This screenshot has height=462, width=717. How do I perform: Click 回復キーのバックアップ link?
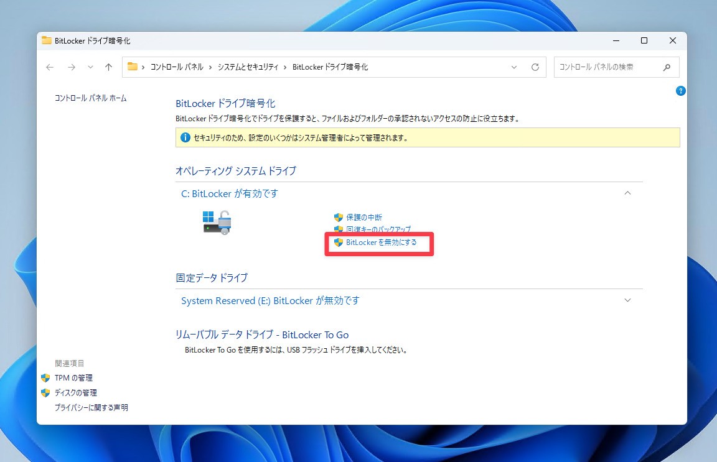[378, 229]
